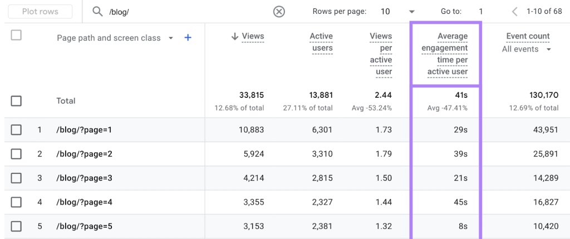Click the /blog/?page=4 path

[84, 202]
